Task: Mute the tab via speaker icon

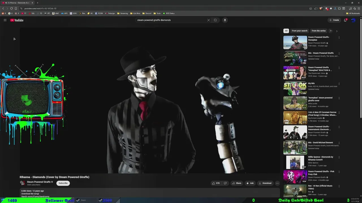Action: tap(6, 3)
